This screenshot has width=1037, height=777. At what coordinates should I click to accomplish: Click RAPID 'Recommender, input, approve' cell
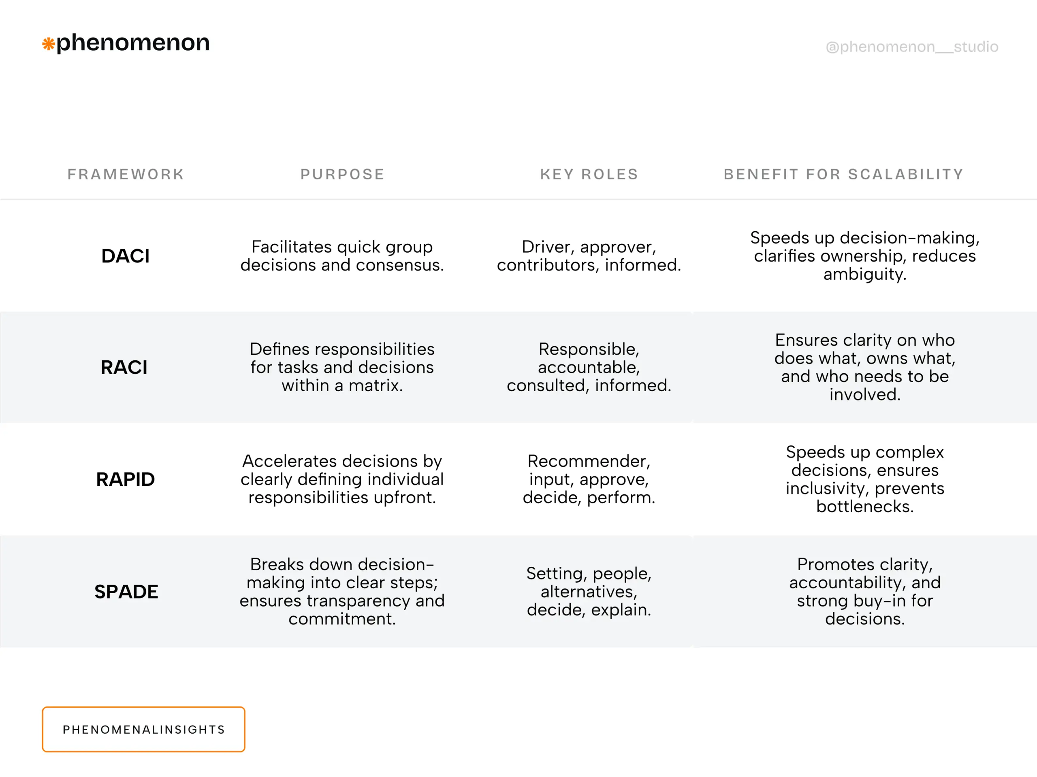(x=589, y=479)
